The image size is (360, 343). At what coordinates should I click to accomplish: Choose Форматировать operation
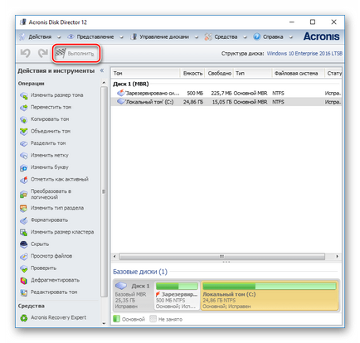(x=49, y=220)
